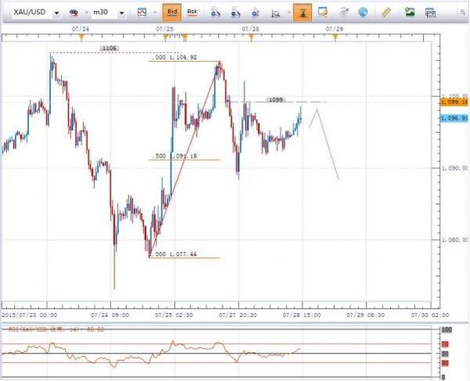Click the 1099 horizontal line label

click(275, 99)
